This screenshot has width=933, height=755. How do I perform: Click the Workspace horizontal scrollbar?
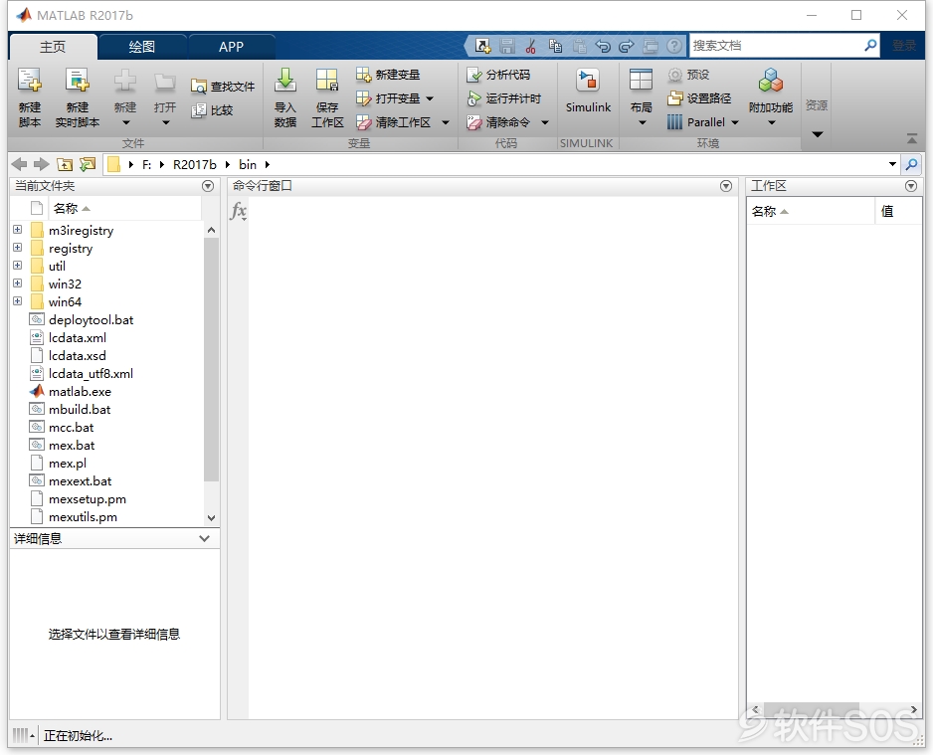(x=811, y=710)
